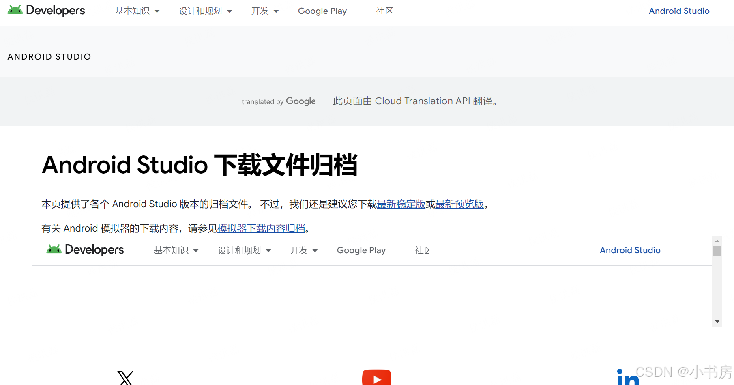Open the 模拟器下载内容归档 link
The width and height of the screenshot is (734, 385).
pos(261,228)
